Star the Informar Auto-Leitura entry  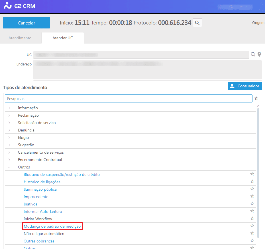252,211
